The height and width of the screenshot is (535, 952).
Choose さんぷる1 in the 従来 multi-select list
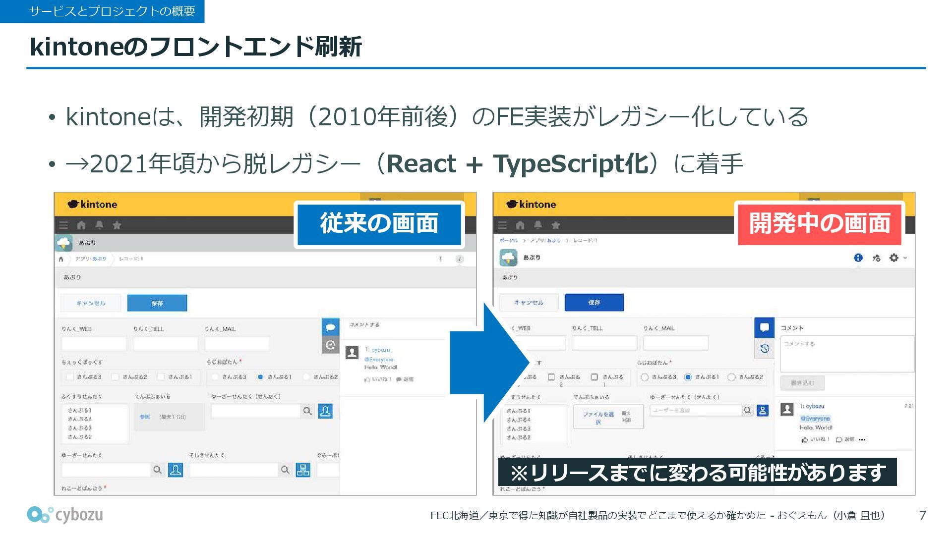[79, 410]
